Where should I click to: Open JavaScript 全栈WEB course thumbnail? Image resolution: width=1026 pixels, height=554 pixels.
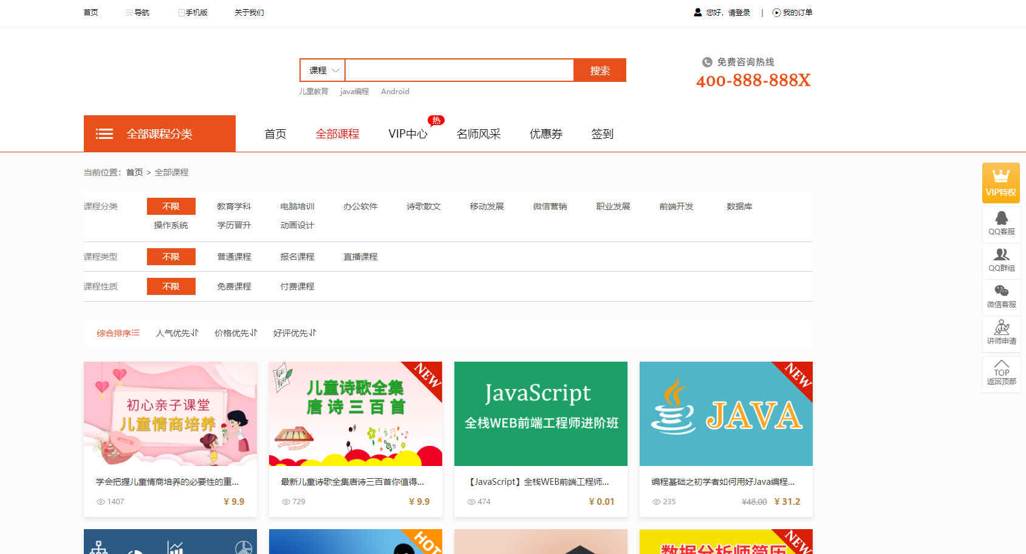pos(541,414)
